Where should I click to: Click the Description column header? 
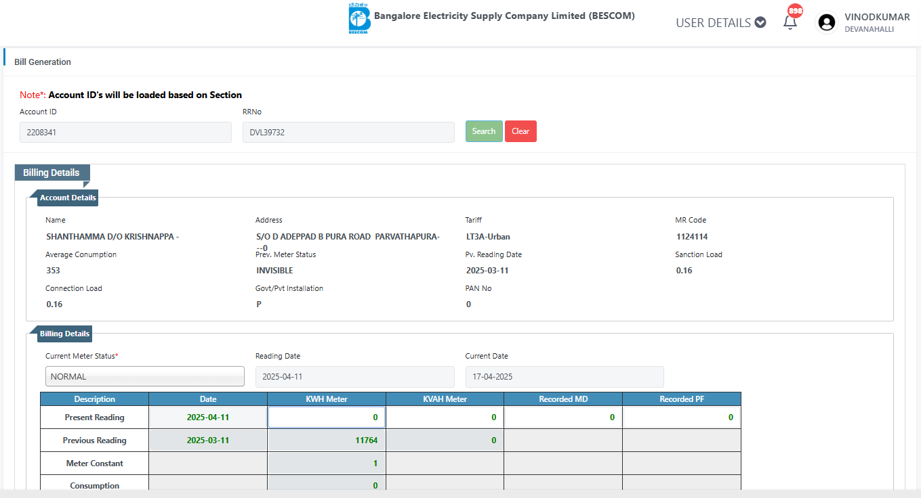click(x=95, y=399)
